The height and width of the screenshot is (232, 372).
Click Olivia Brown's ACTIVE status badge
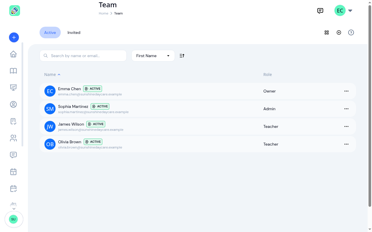tap(93, 142)
